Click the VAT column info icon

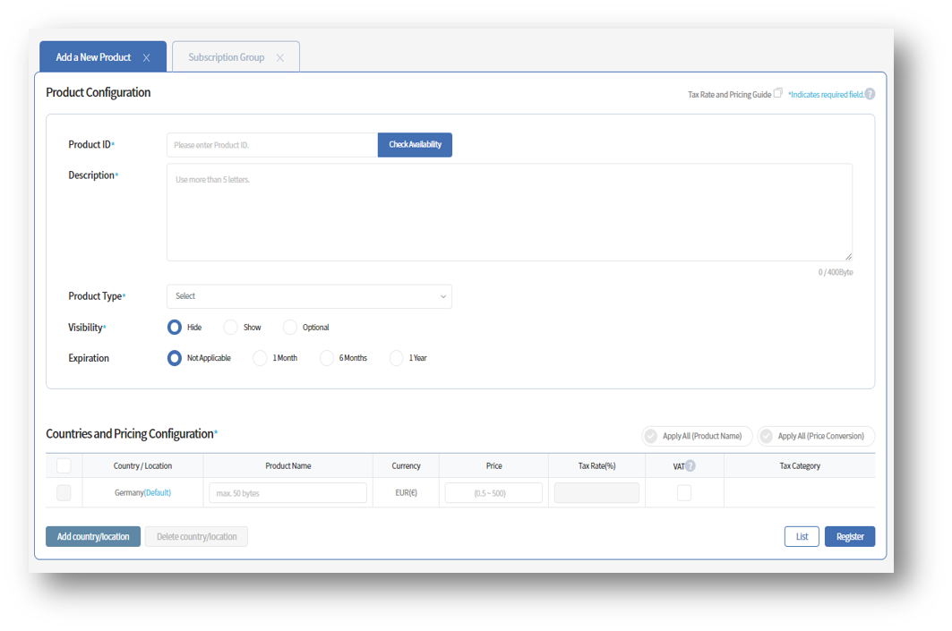point(690,465)
